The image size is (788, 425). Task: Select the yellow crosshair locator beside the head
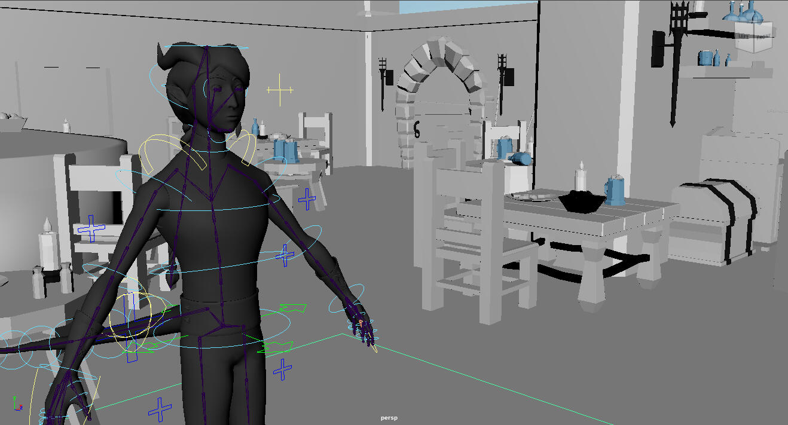click(280, 90)
